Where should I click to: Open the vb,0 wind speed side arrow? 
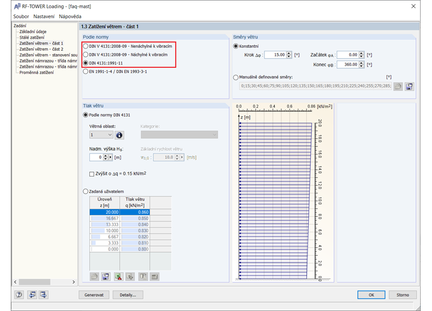(x=182, y=157)
